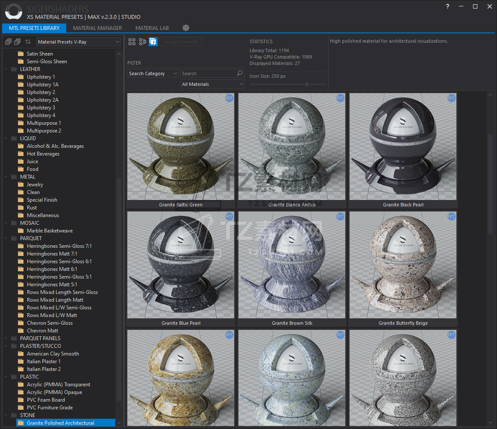Open American Clay Smooth folder
497x429 pixels.
point(53,354)
